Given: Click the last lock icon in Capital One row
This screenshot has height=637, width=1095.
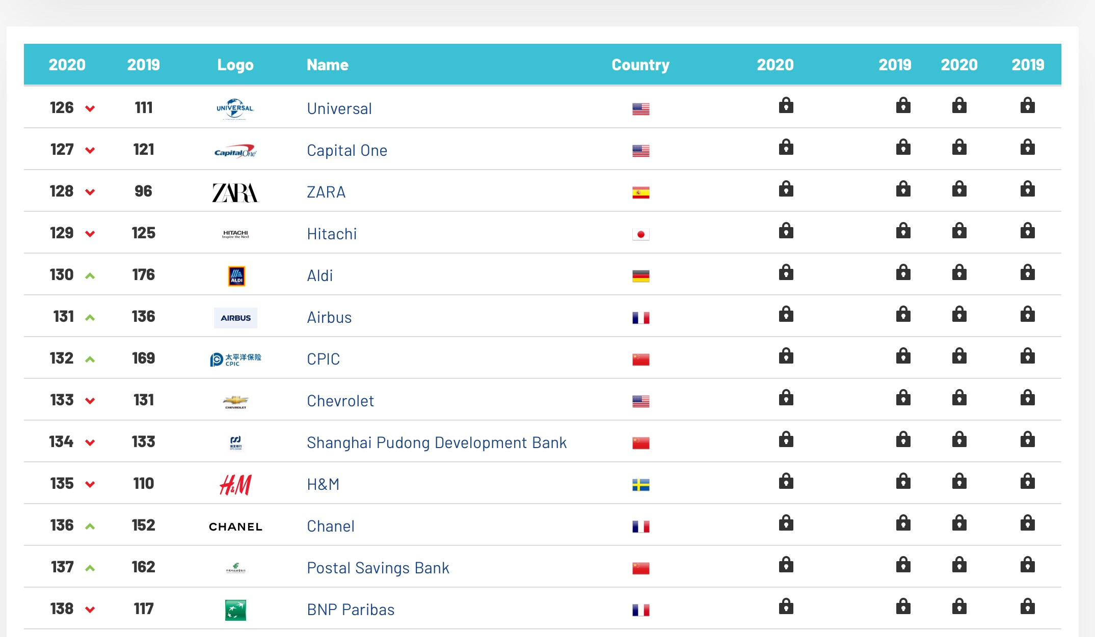Looking at the screenshot, I should (x=1028, y=147).
